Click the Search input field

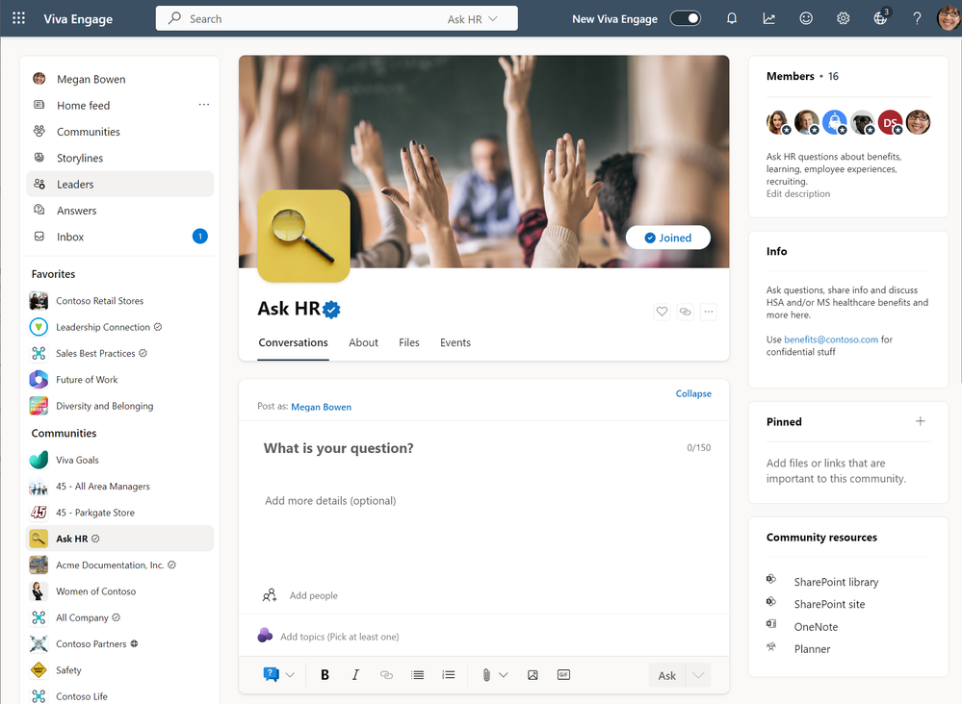[336, 18]
